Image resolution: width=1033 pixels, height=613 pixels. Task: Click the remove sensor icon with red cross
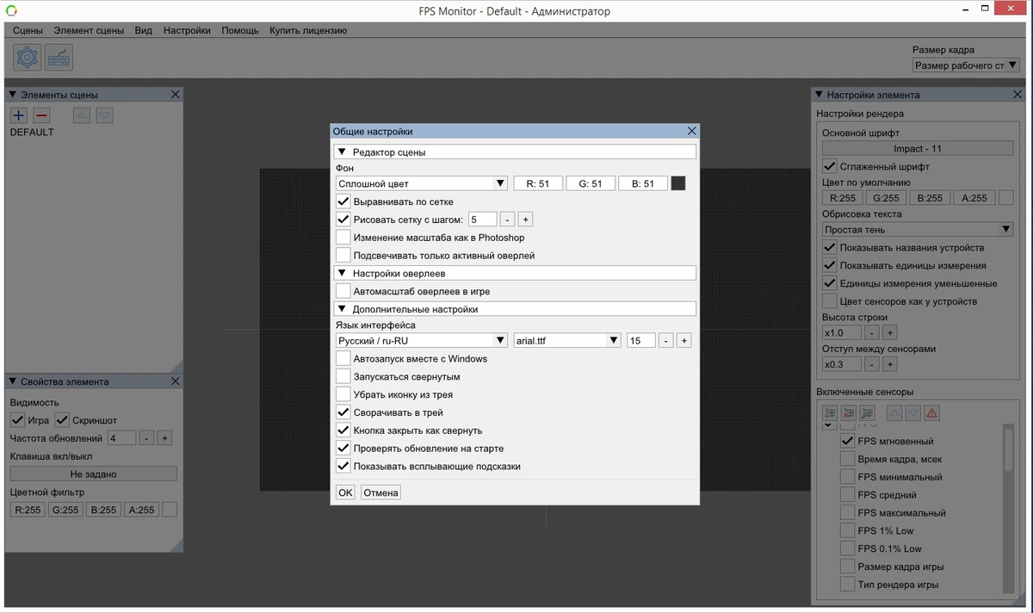point(849,413)
